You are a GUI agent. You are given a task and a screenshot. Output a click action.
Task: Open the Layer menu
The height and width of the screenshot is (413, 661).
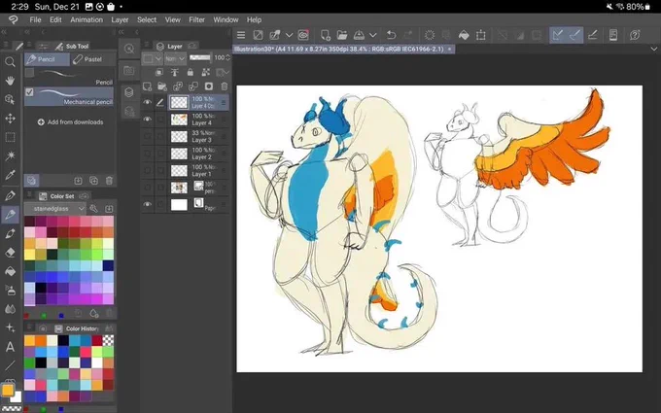click(120, 19)
